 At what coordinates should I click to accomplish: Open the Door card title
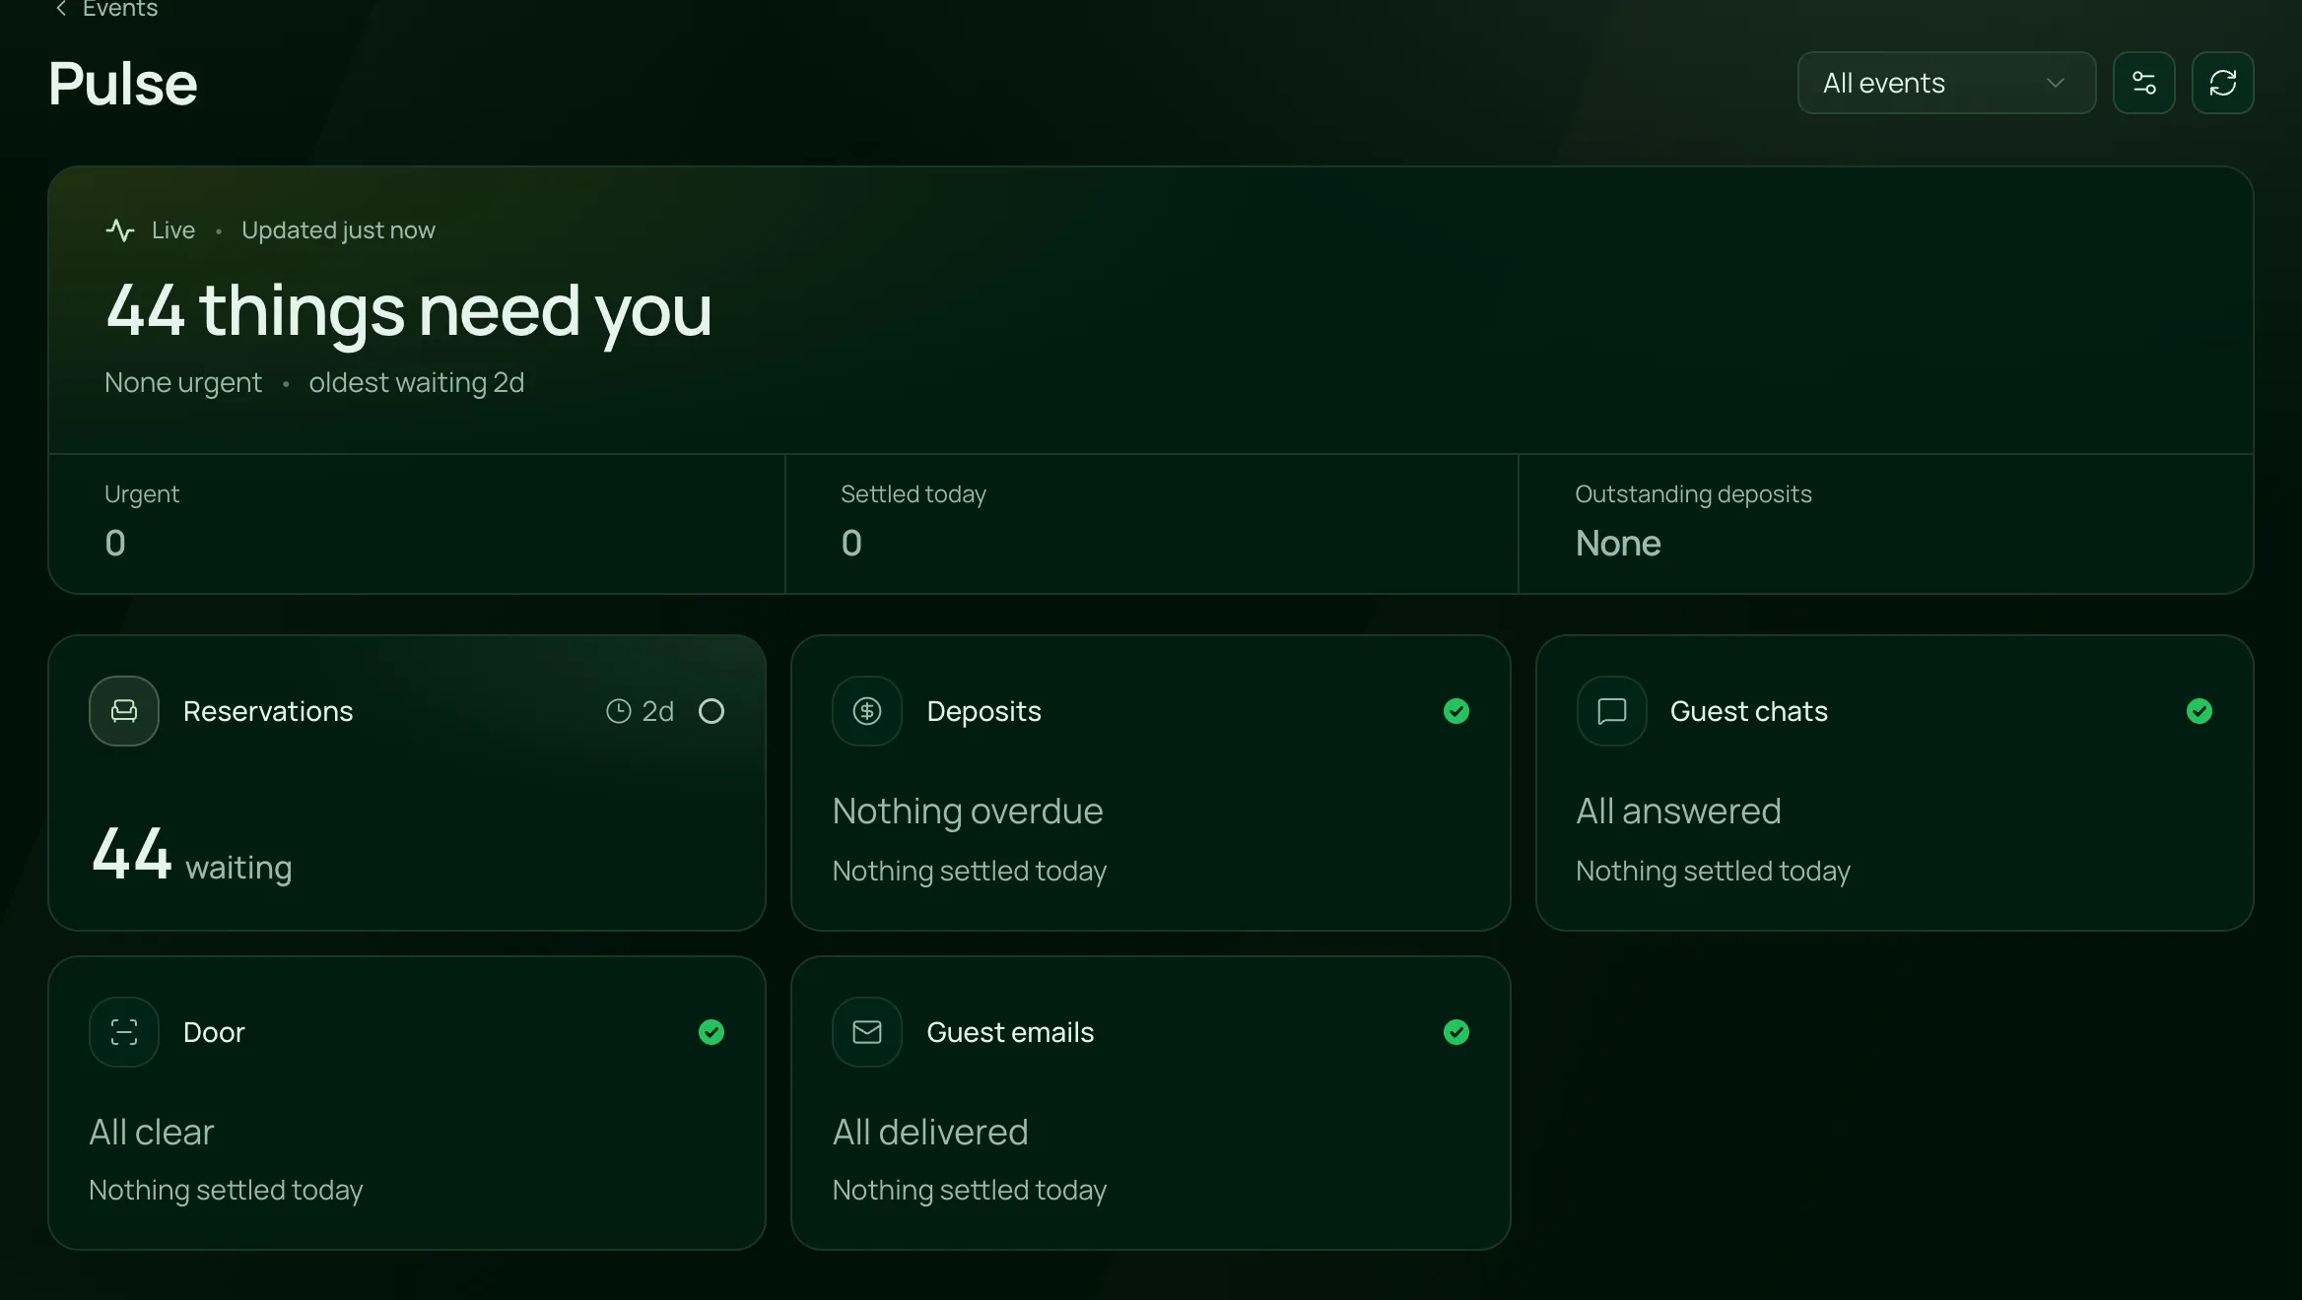coord(214,1032)
